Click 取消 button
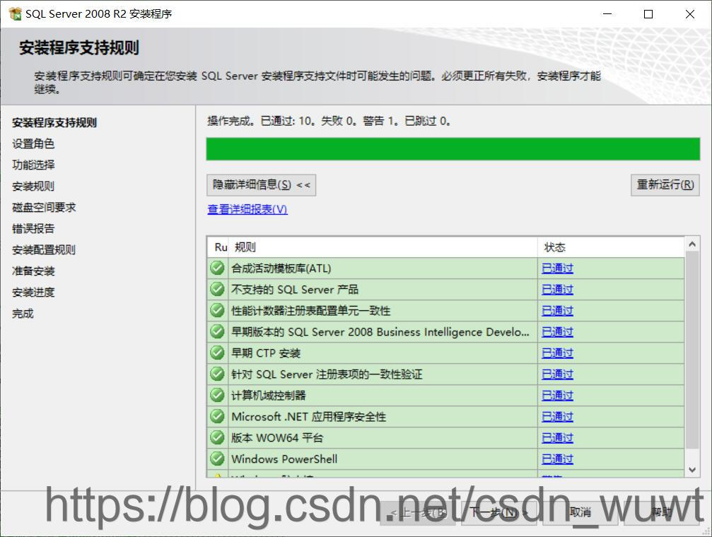Viewport: 712px width, 537px height. pyautogui.click(x=580, y=512)
